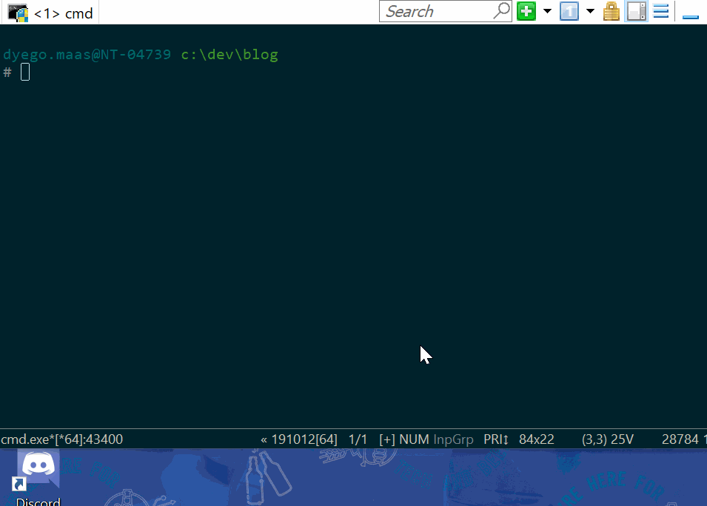Open the new console dropdown arrow
Screen dimensions: 707x506
(x=547, y=11)
